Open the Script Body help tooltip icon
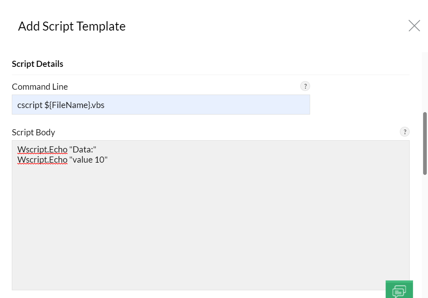 click(x=404, y=132)
